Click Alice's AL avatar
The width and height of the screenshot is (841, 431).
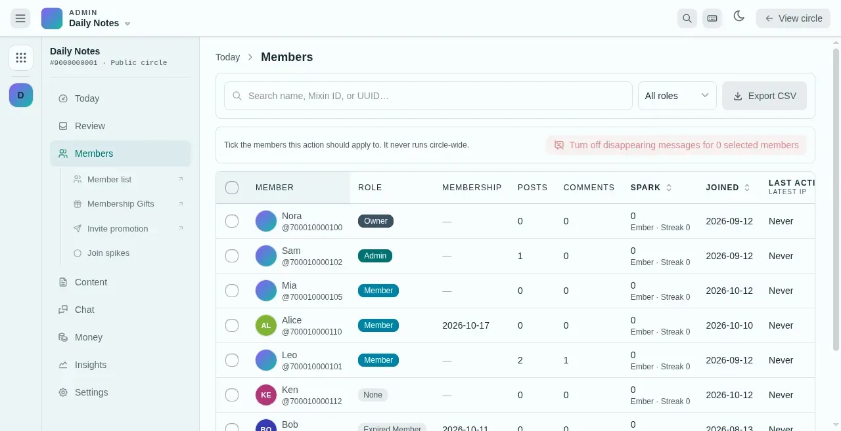click(x=266, y=325)
